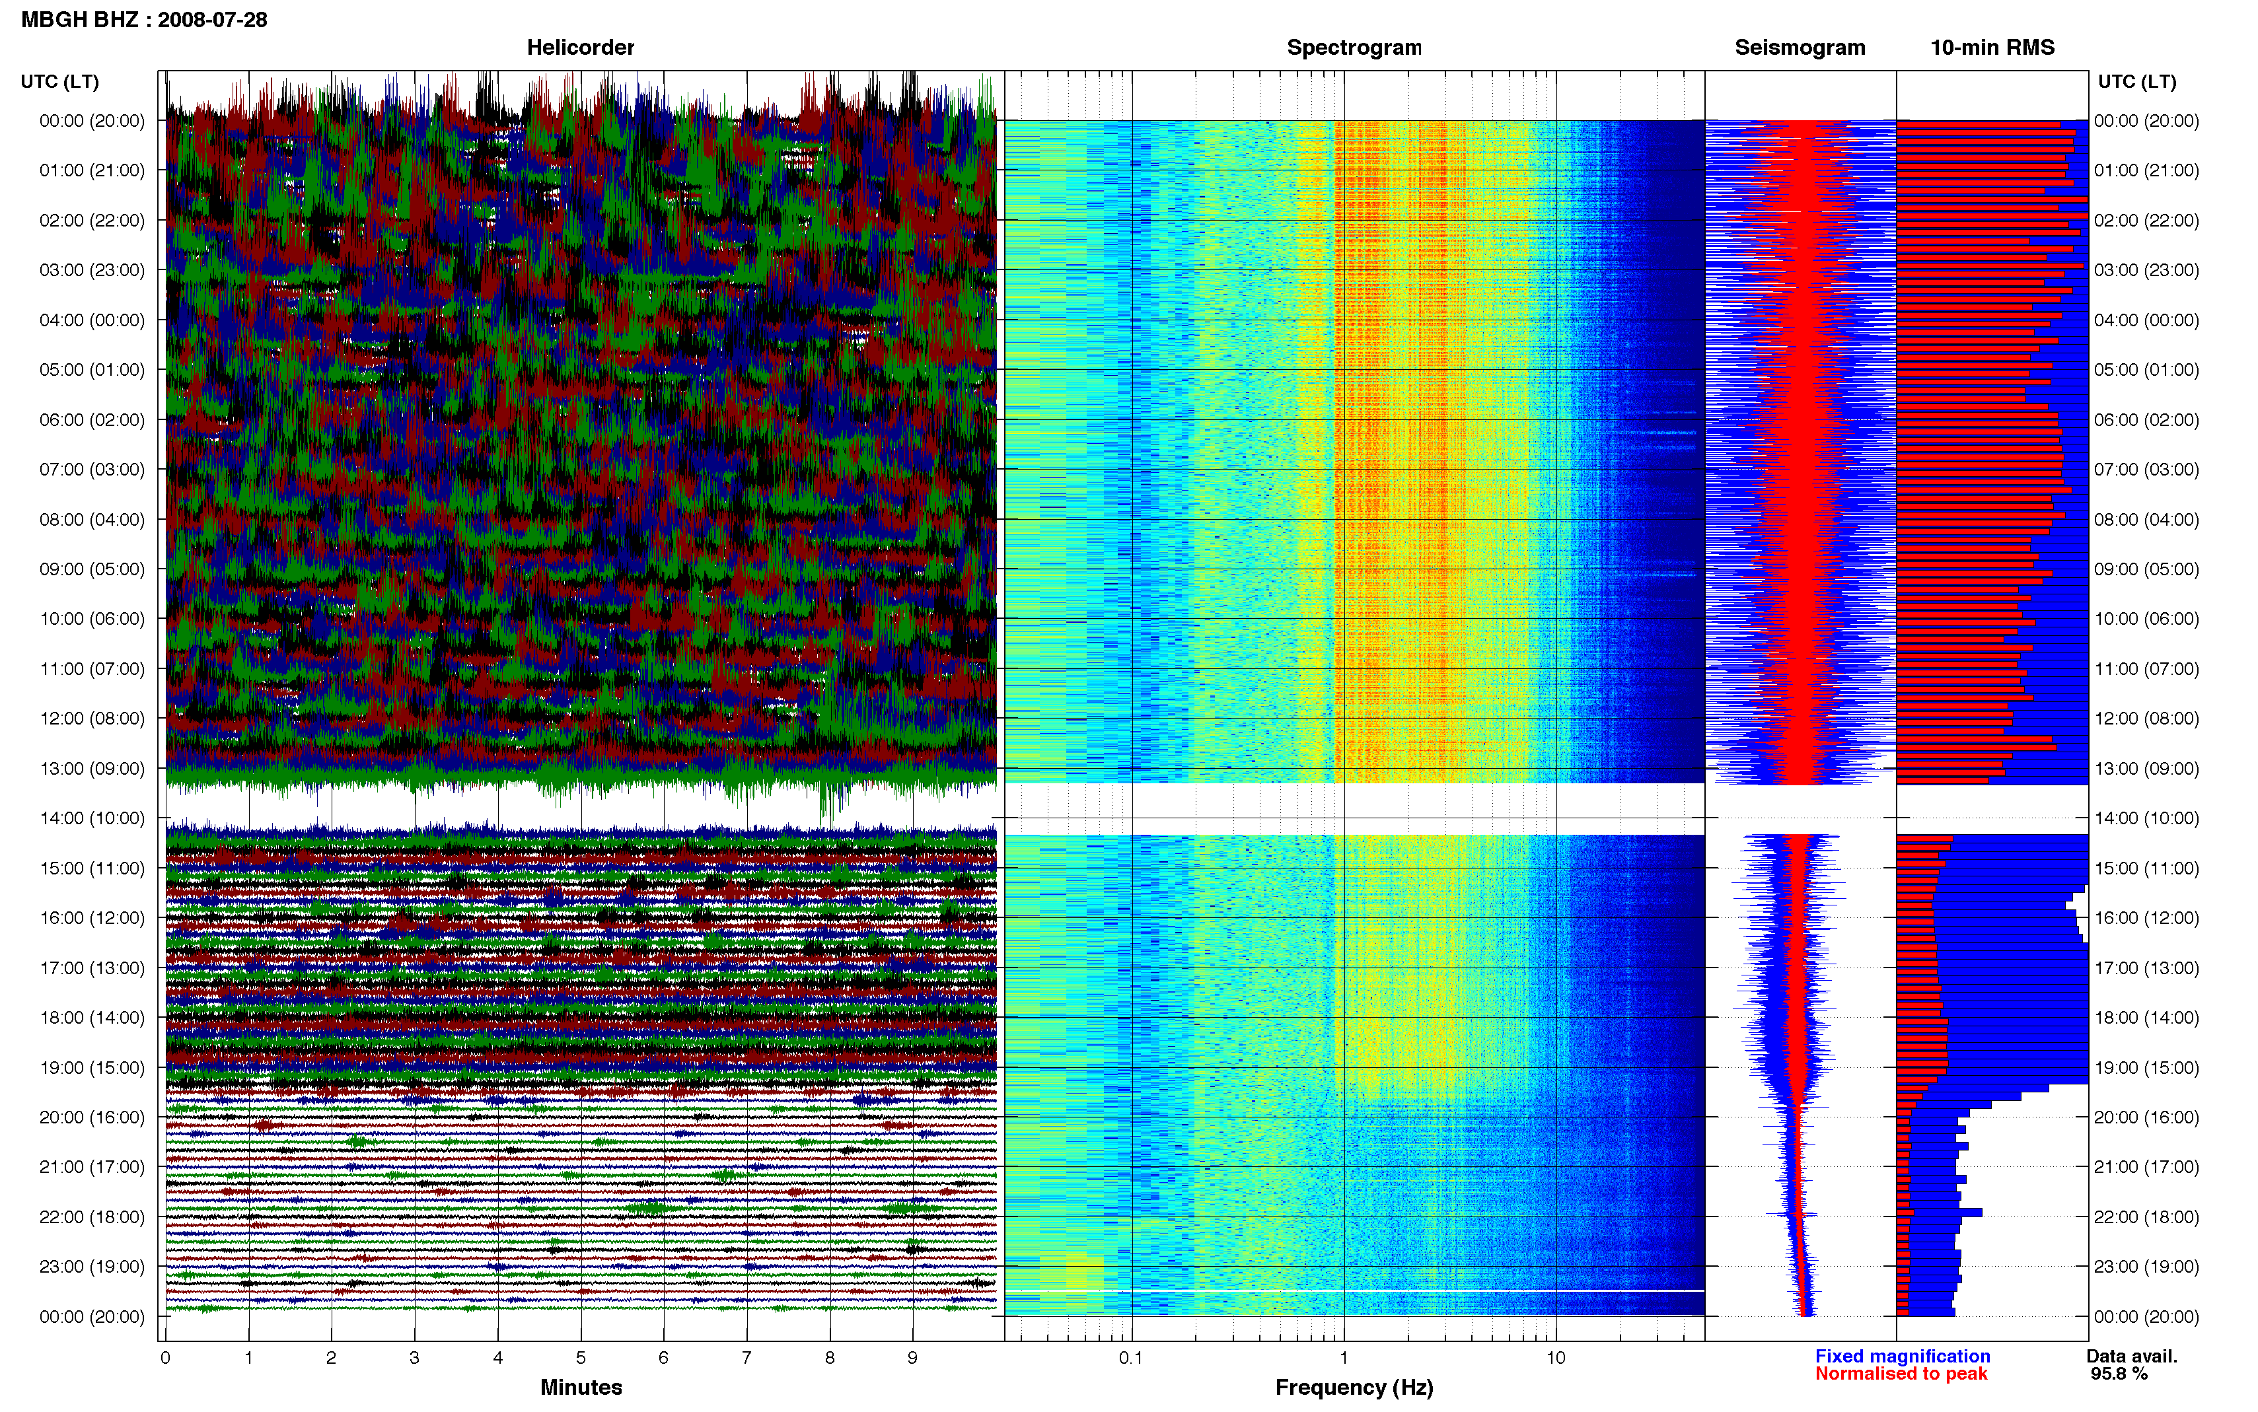Screen dimensions: 2258x1412
Task: Click the white data gap in the spectrogram
Action: pos(1354,808)
